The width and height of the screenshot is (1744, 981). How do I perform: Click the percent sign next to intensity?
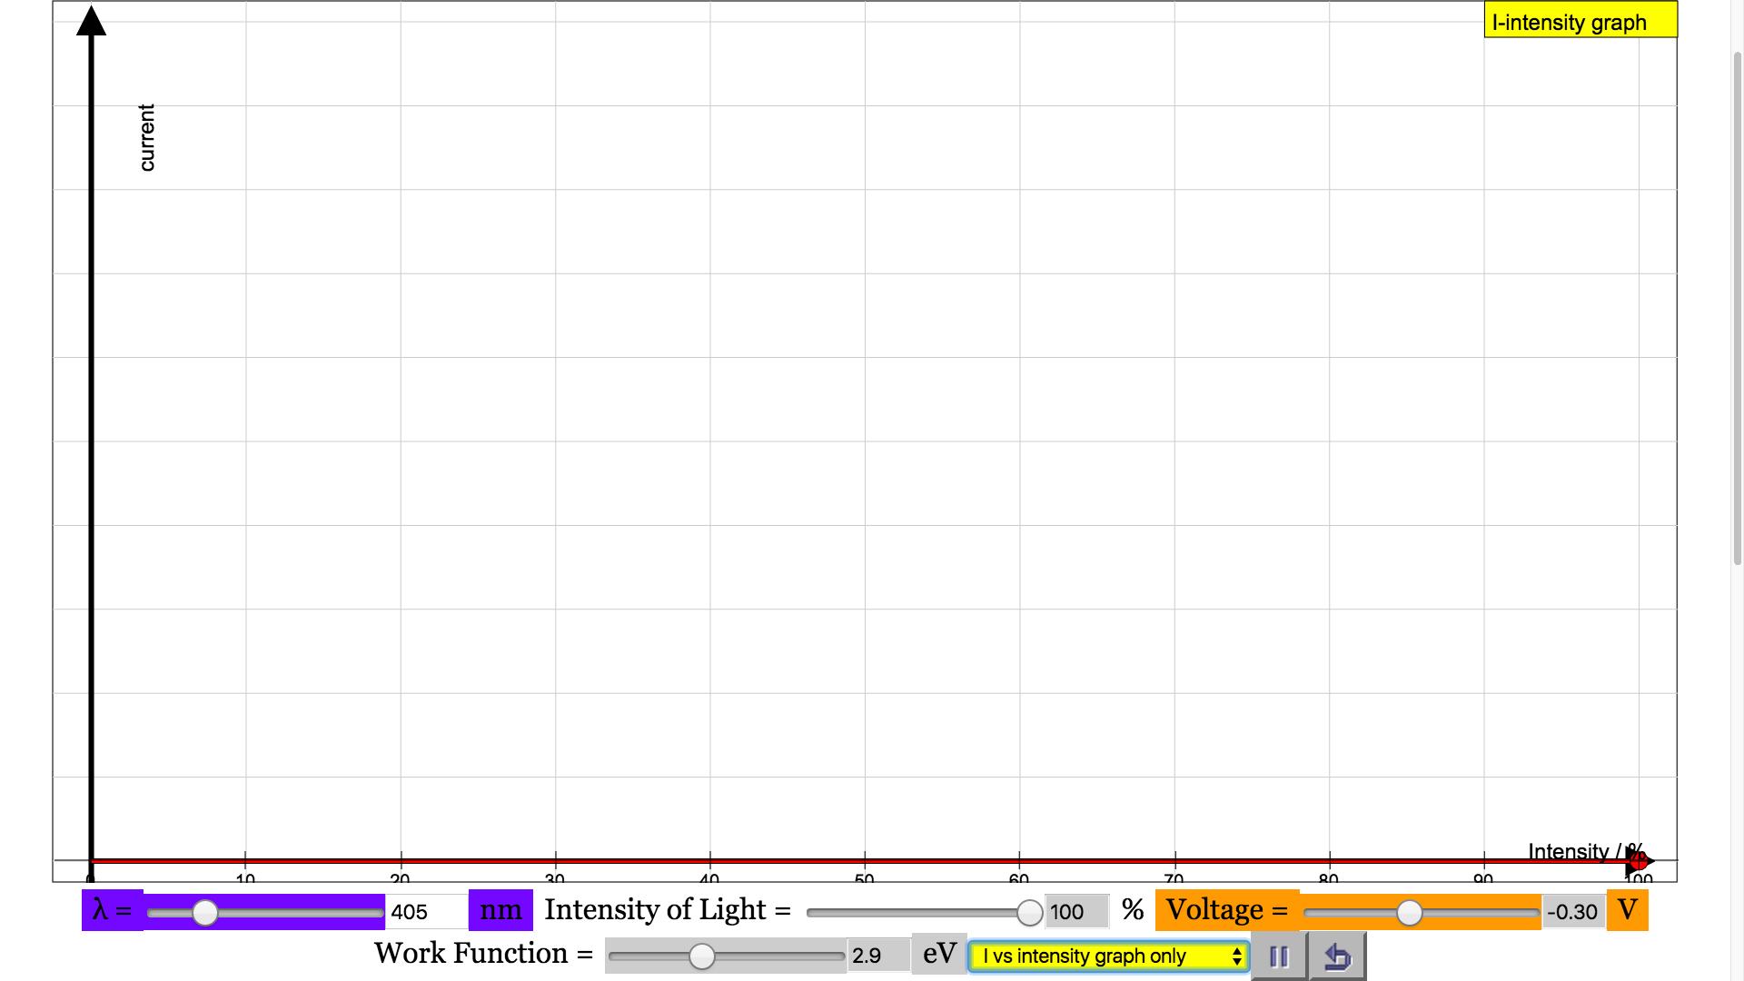(x=1133, y=910)
